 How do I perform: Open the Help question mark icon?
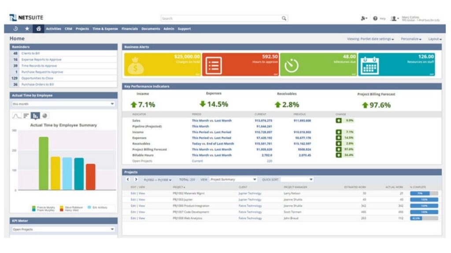pos(375,18)
